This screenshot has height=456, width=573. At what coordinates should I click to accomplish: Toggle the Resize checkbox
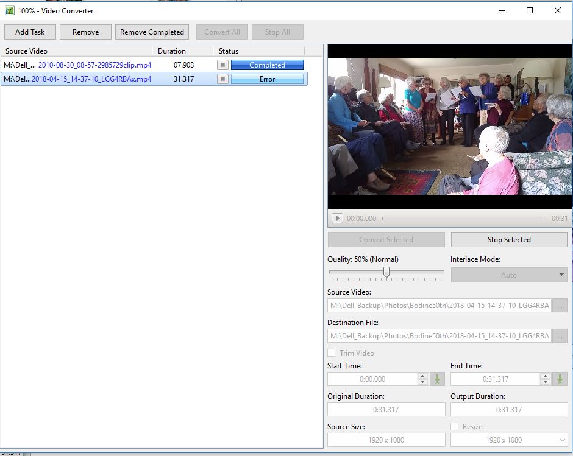[x=455, y=427]
